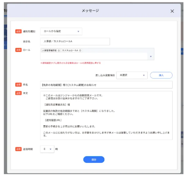This screenshot has width=185, height=177.
Task: Click the 必須 badge beside 送信時間
Action: coord(18,149)
